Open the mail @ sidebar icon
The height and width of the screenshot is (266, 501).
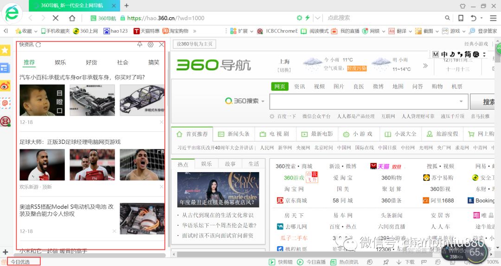click(6, 103)
